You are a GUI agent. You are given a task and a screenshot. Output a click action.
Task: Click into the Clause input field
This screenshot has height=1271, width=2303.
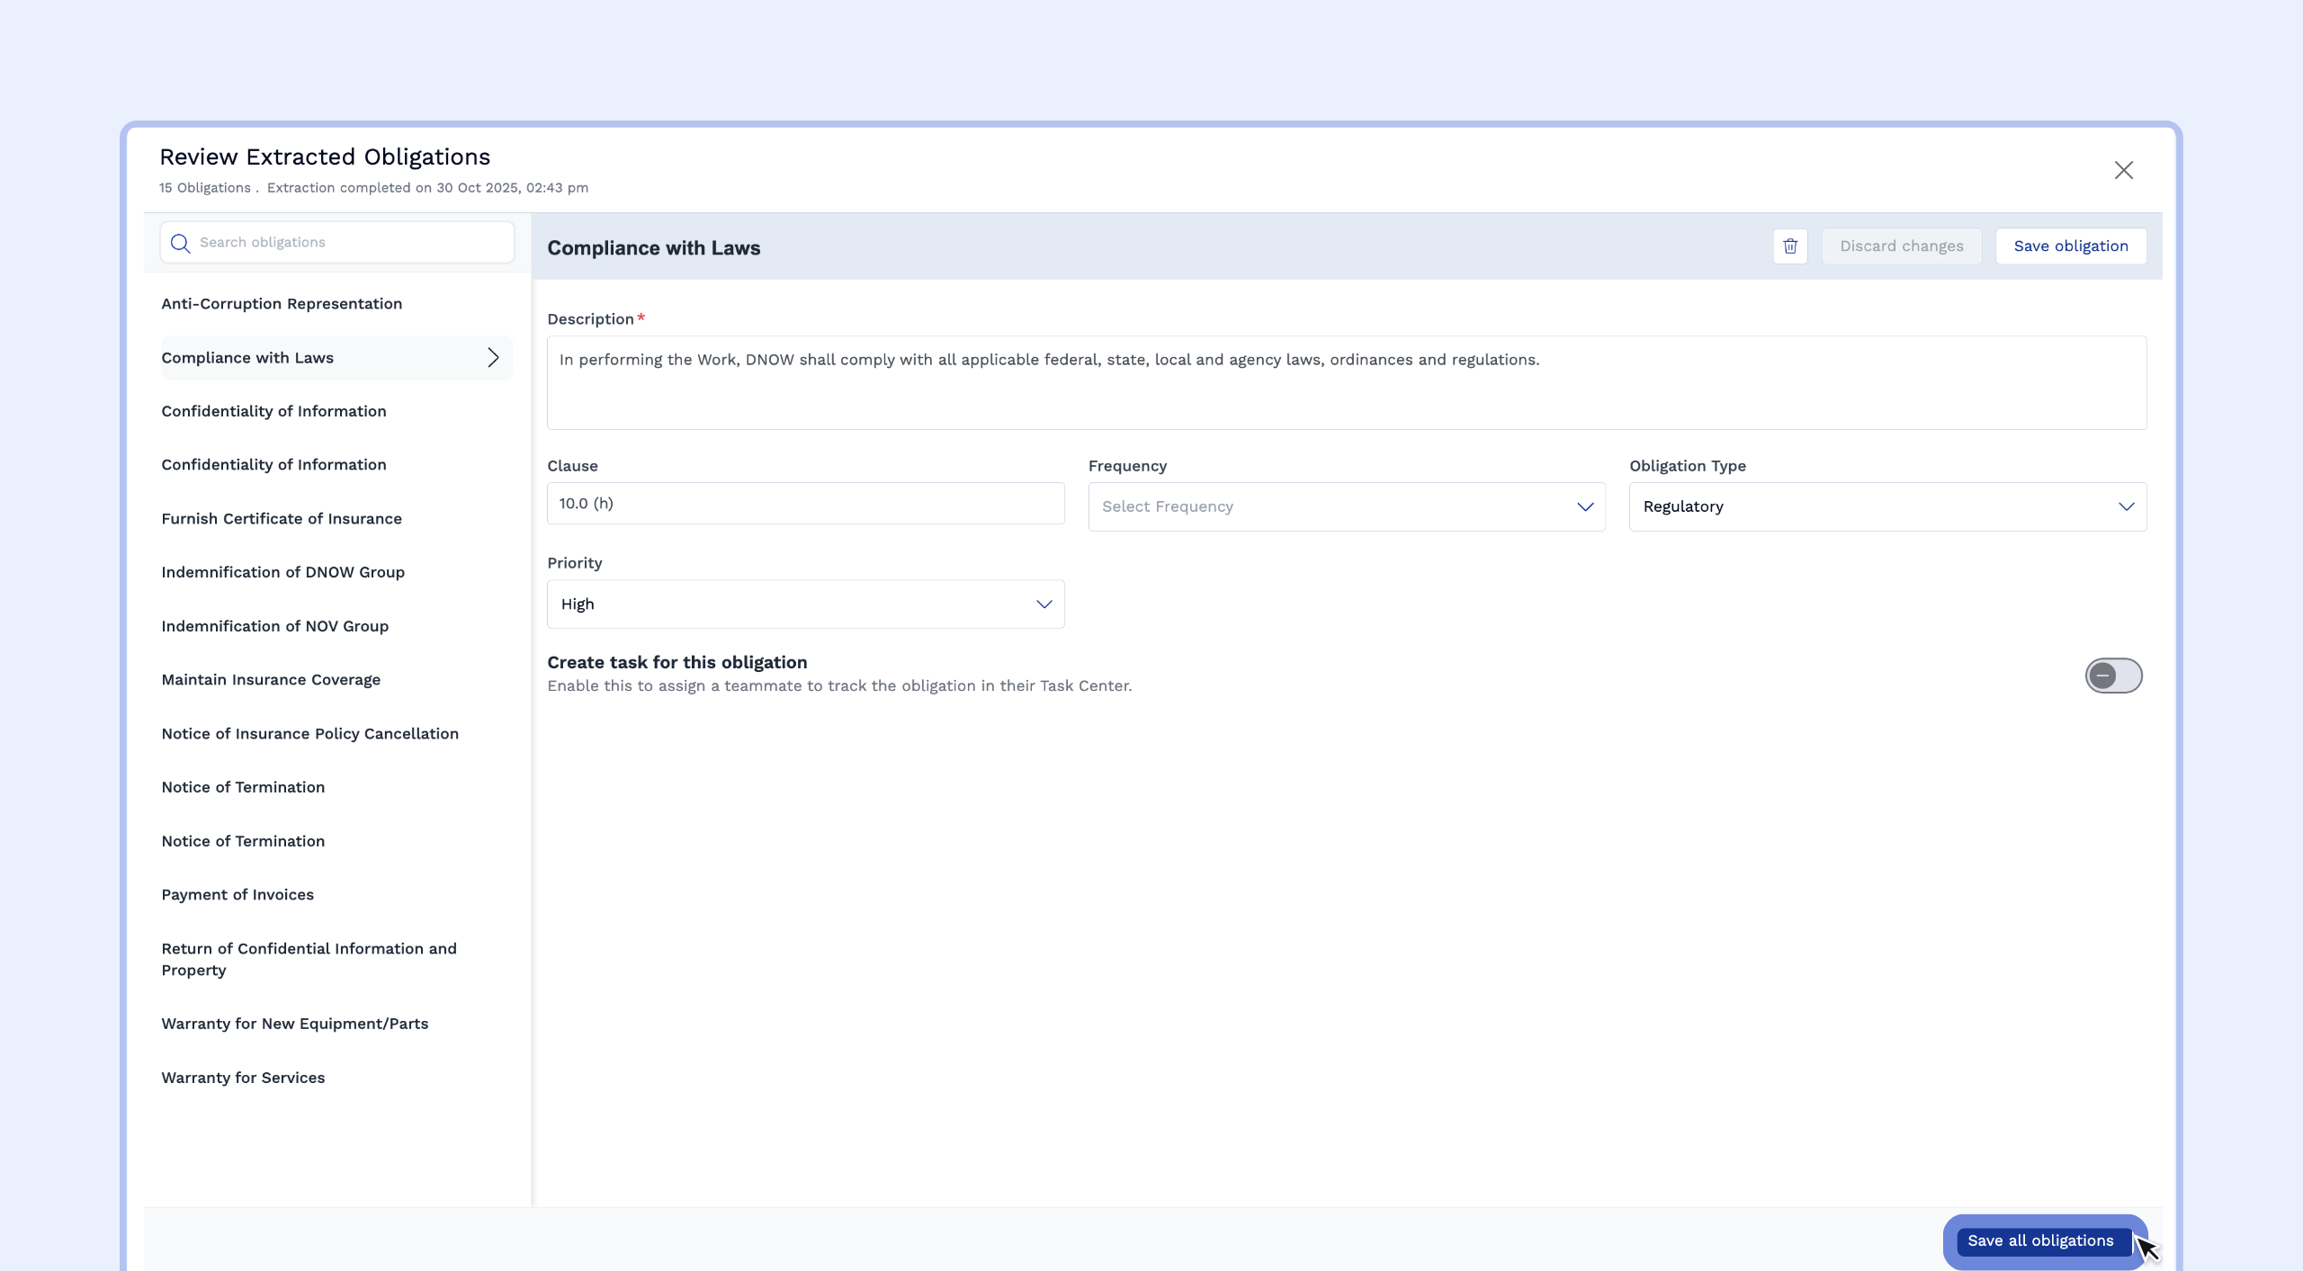tap(805, 504)
